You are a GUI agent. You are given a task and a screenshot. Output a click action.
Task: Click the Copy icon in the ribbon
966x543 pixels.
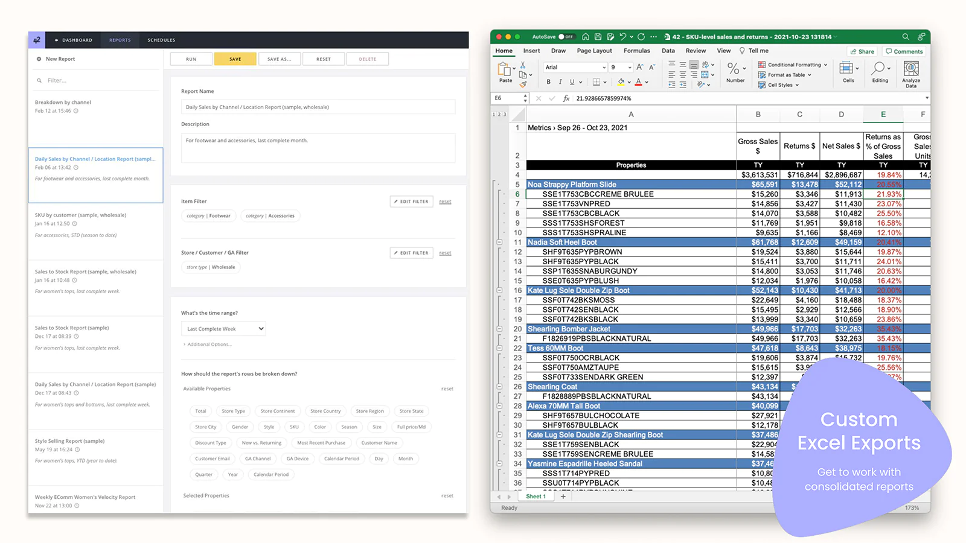(523, 75)
